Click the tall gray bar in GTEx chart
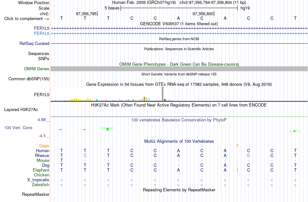 162,94
